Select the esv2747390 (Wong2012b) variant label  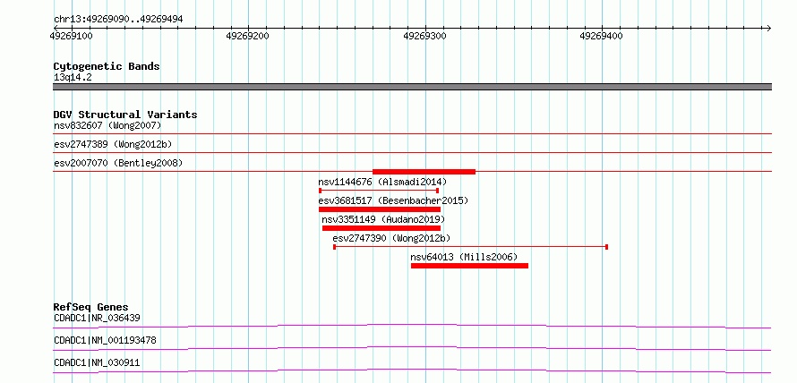[x=391, y=238]
